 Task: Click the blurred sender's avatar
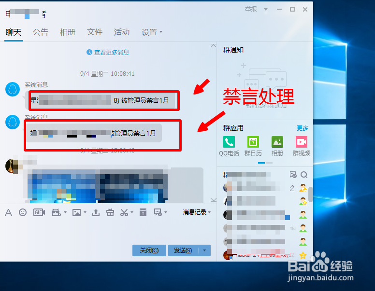[12, 166]
